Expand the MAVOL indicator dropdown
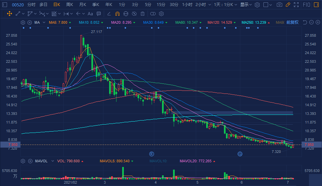Image resolution: width=322 pixels, height=186 pixels. point(53,161)
